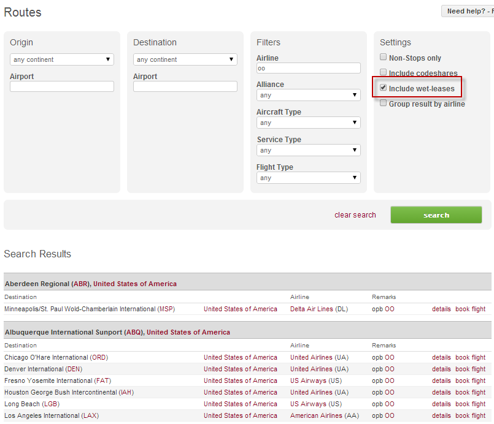Open details for the Minneapolis MSP route
The height and width of the screenshot is (424, 494).
pos(441,309)
